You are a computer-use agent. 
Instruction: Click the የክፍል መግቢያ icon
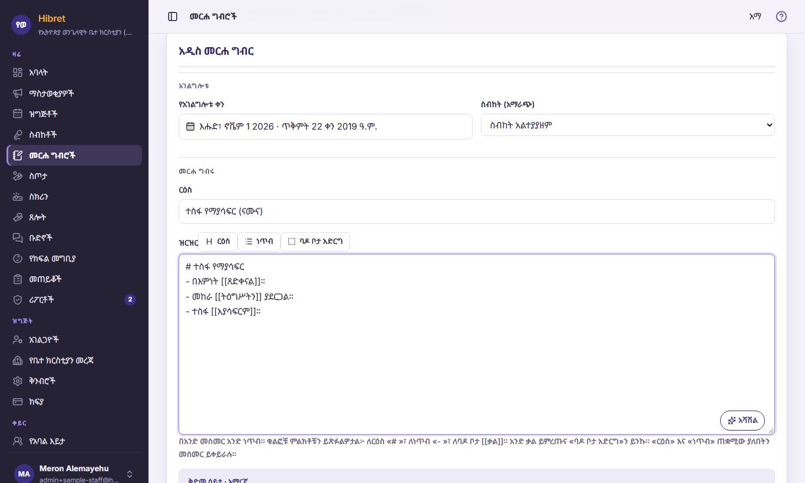[18, 258]
